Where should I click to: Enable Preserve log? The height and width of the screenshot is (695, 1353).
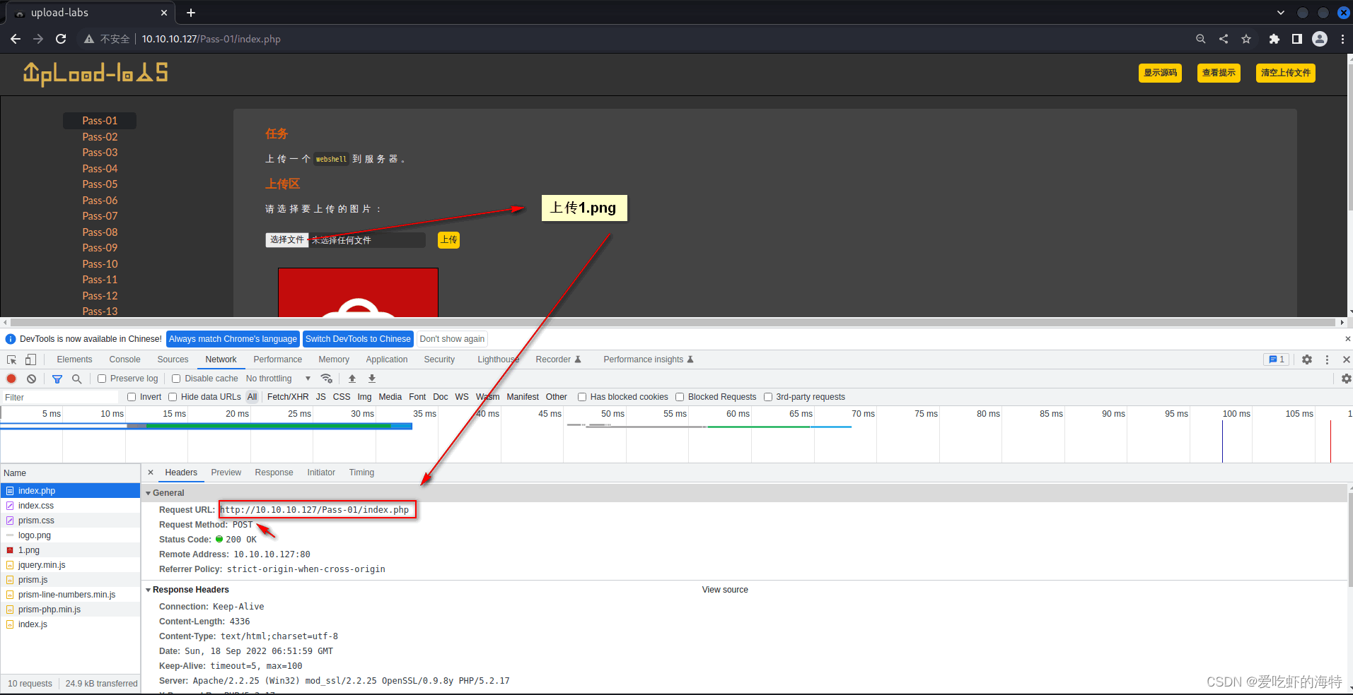tap(102, 379)
